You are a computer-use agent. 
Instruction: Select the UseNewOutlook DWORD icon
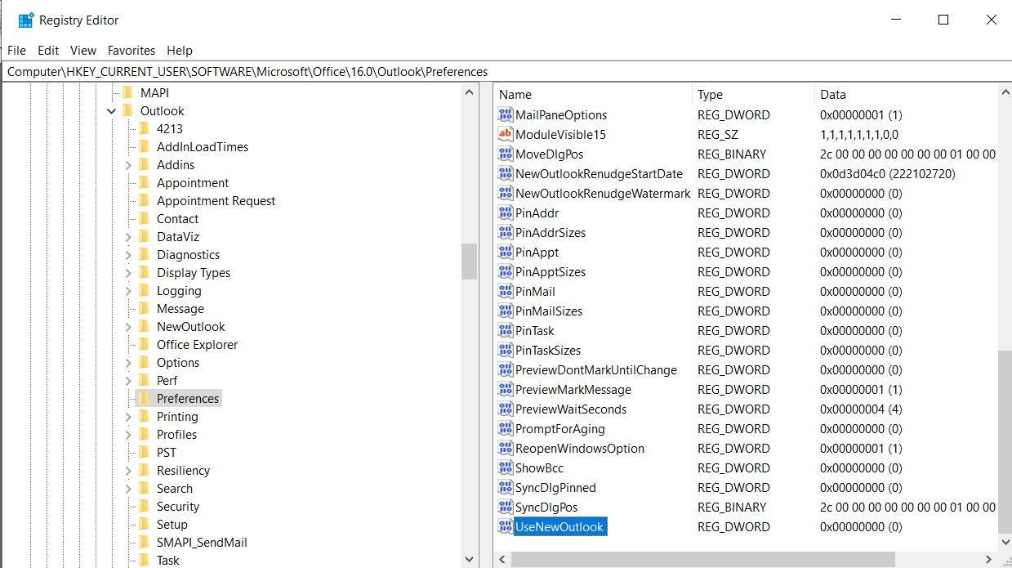click(506, 527)
